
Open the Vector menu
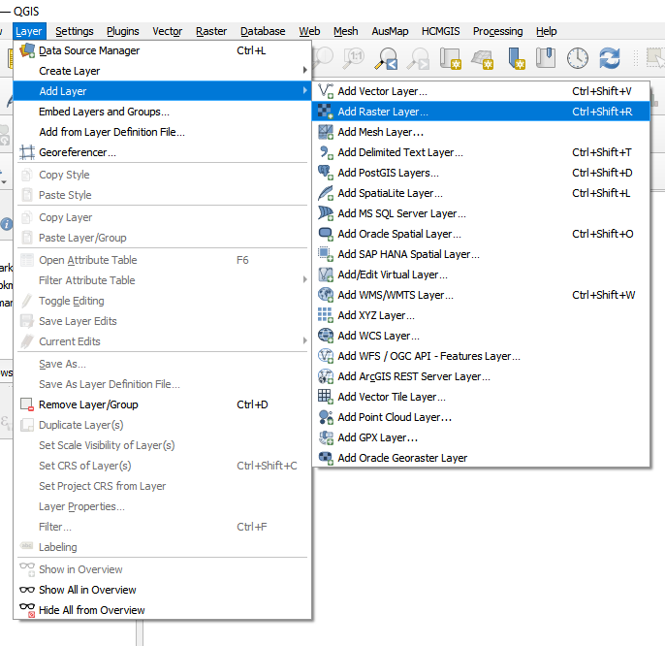[167, 31]
